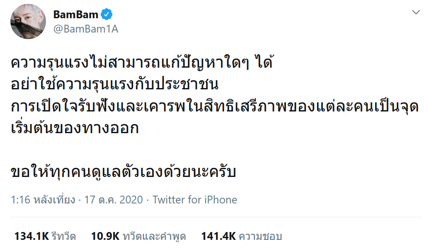
Task: Click the blue verified badge next to BamBam
Action: tap(107, 13)
